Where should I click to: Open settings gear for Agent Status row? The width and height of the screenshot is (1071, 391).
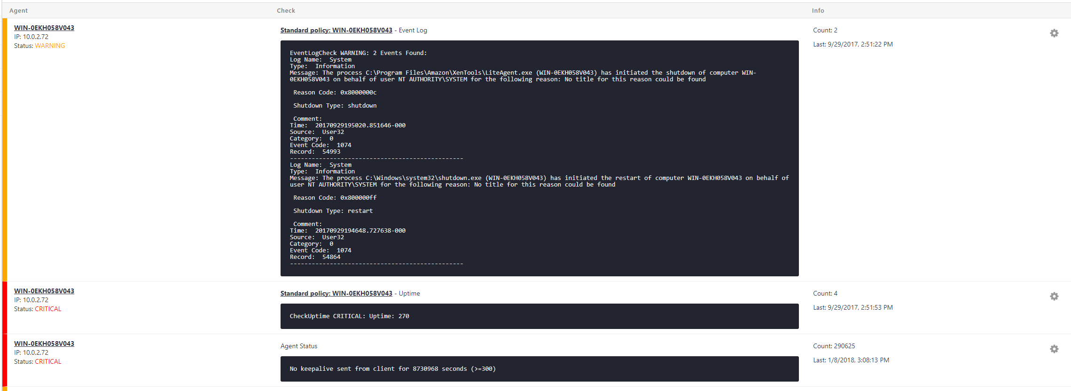(x=1054, y=349)
